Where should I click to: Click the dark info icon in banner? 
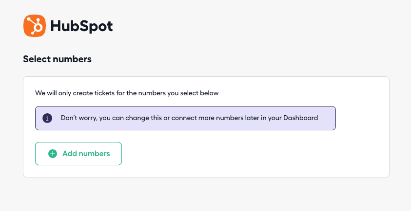47,118
